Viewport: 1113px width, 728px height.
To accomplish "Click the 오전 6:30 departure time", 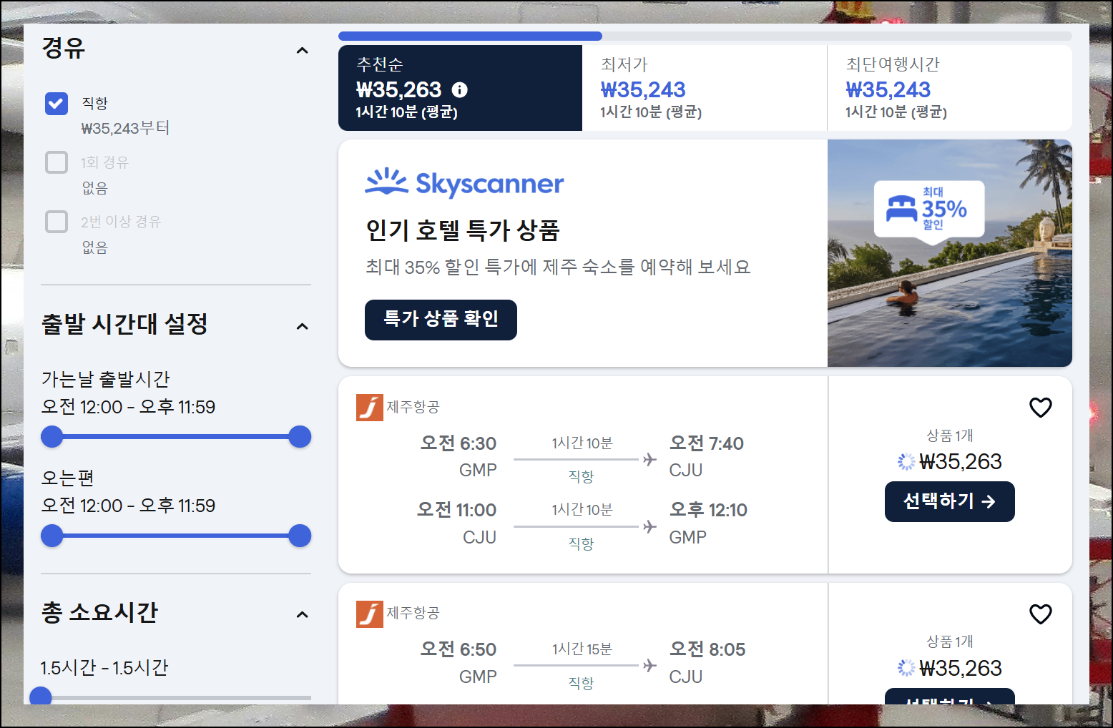I will coord(459,443).
